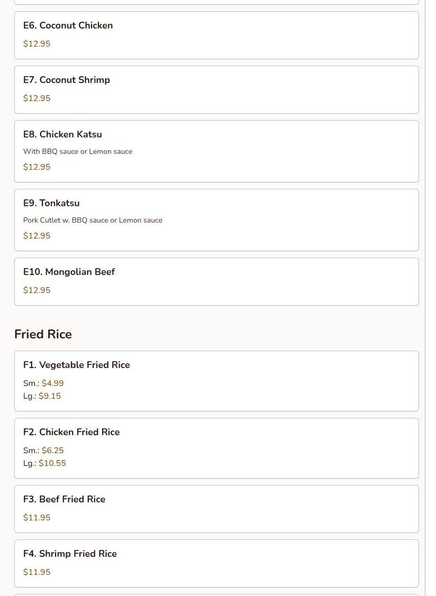436x596 pixels.
Task: Click the Fried Rice section heading
Action: 43,334
